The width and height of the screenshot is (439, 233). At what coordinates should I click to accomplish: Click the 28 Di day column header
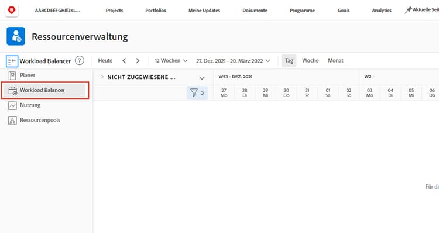(245, 93)
